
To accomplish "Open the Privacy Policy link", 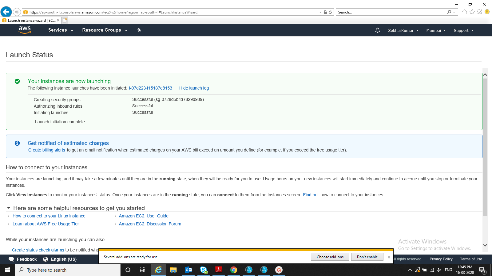I will tap(441, 259).
